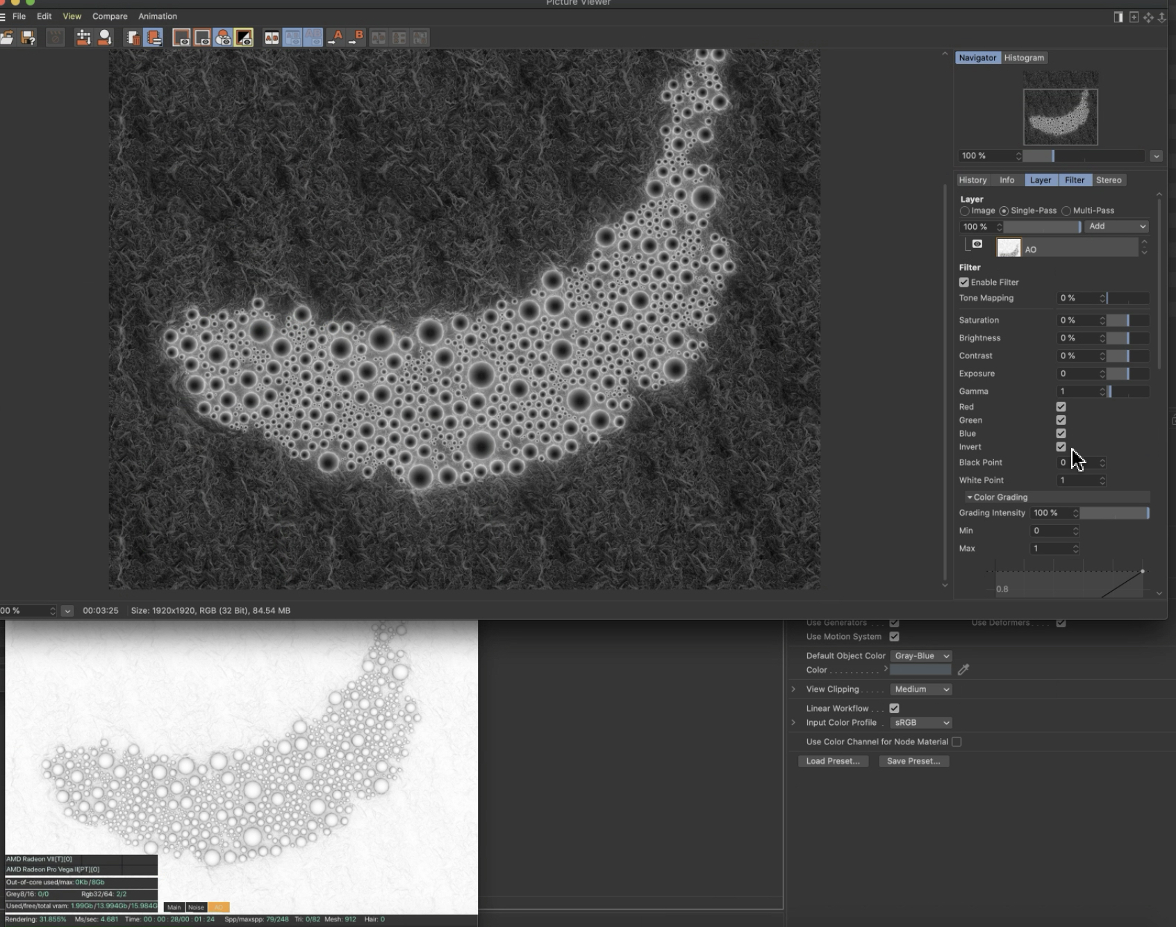Open the Default Object Color Gray-Blue dropdown
1176x927 pixels.
pyautogui.click(x=920, y=655)
